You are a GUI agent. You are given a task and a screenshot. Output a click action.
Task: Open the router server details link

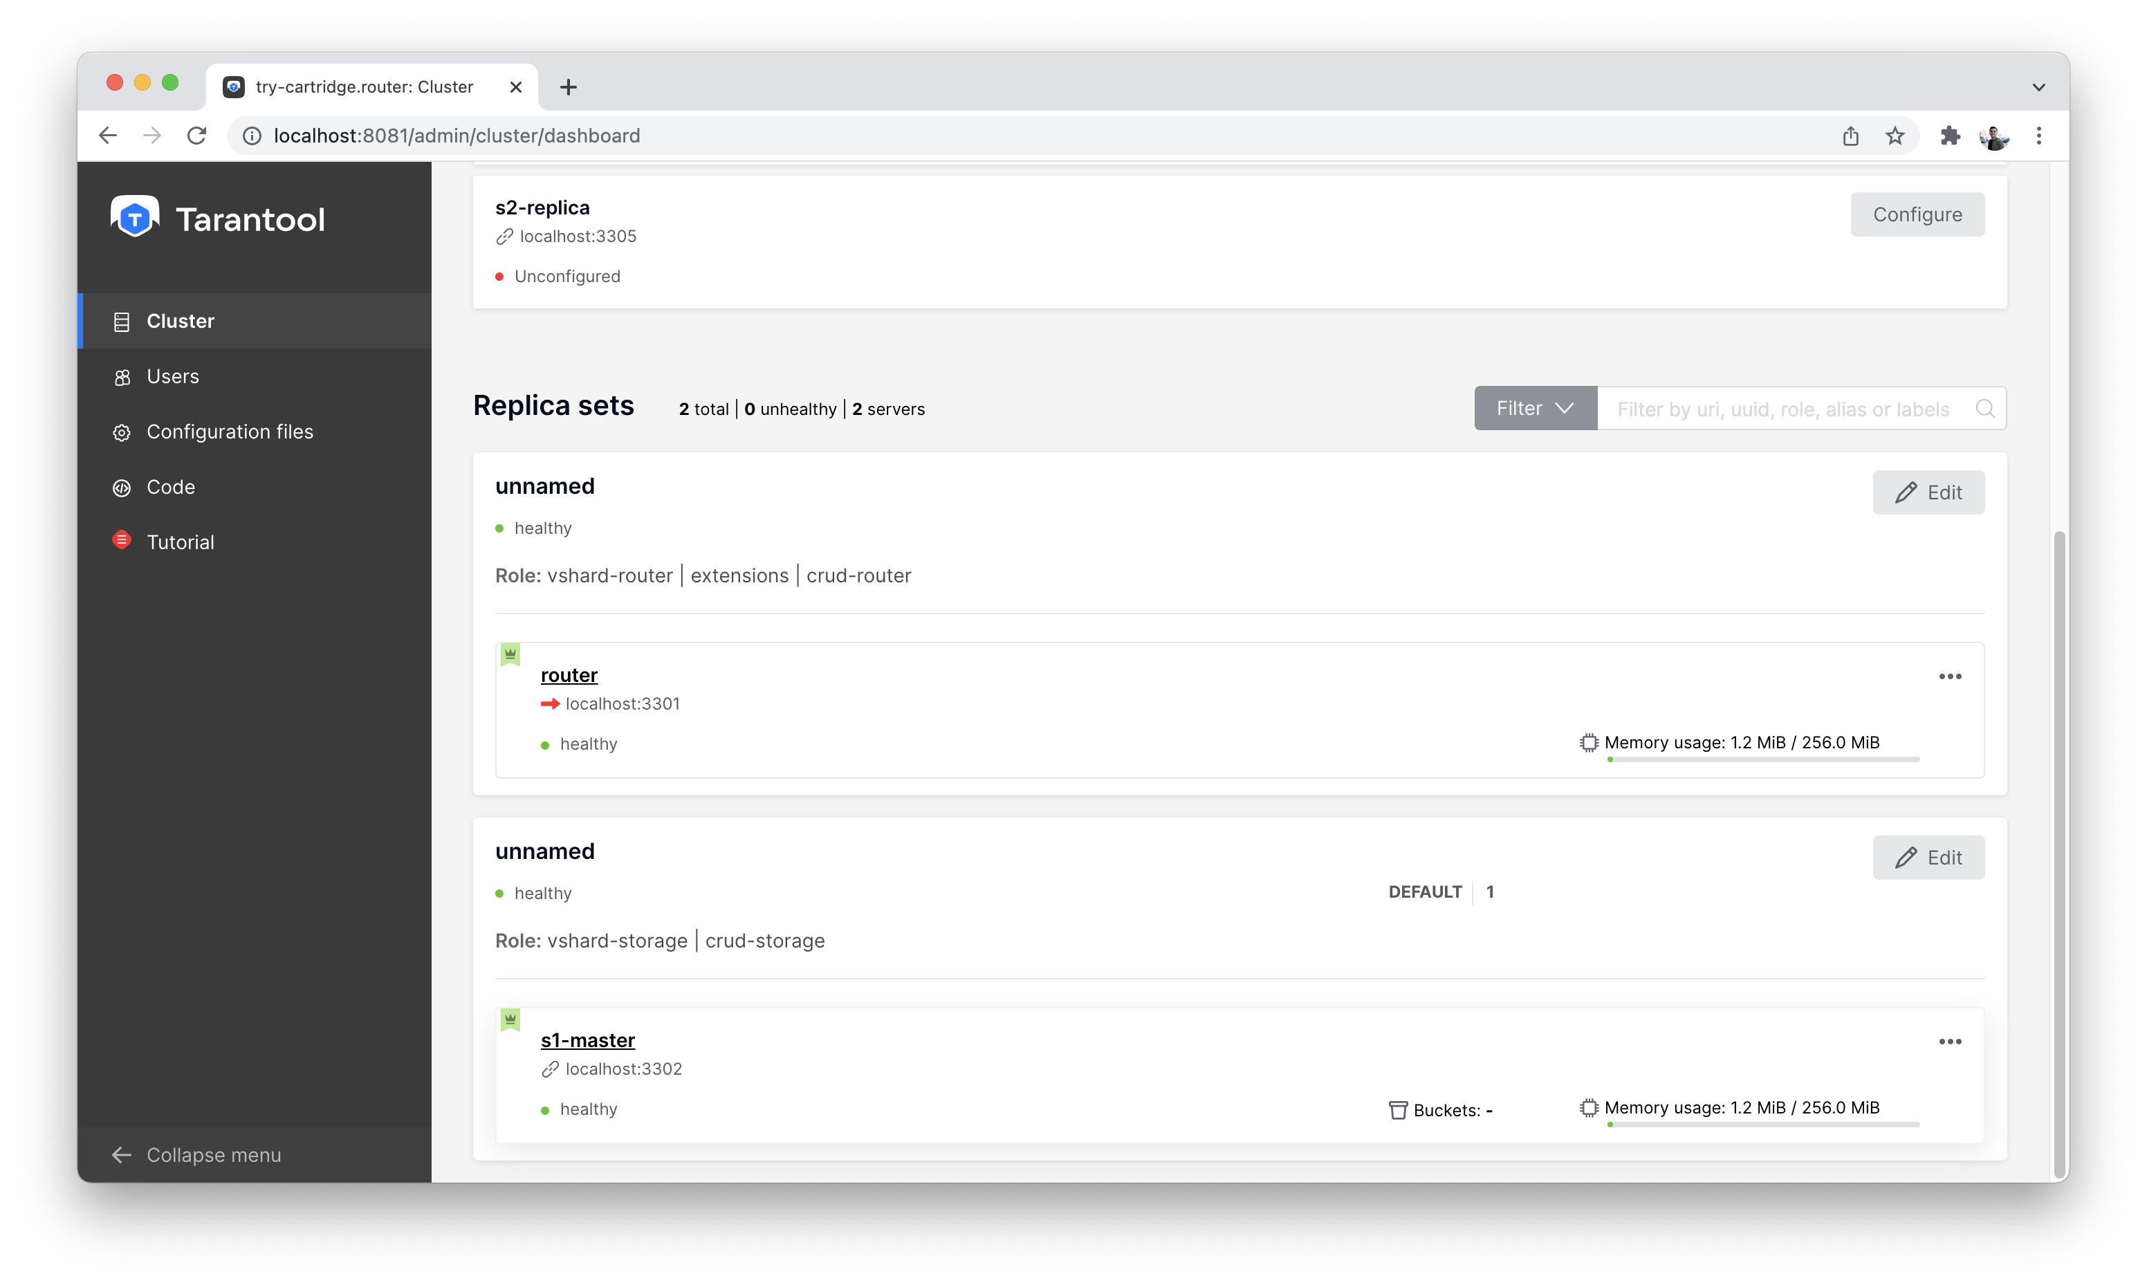(x=569, y=676)
